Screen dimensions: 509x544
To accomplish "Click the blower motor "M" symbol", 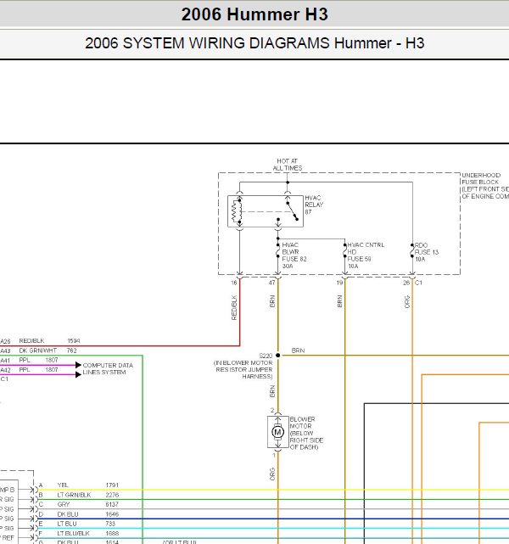I will pyautogui.click(x=277, y=432).
